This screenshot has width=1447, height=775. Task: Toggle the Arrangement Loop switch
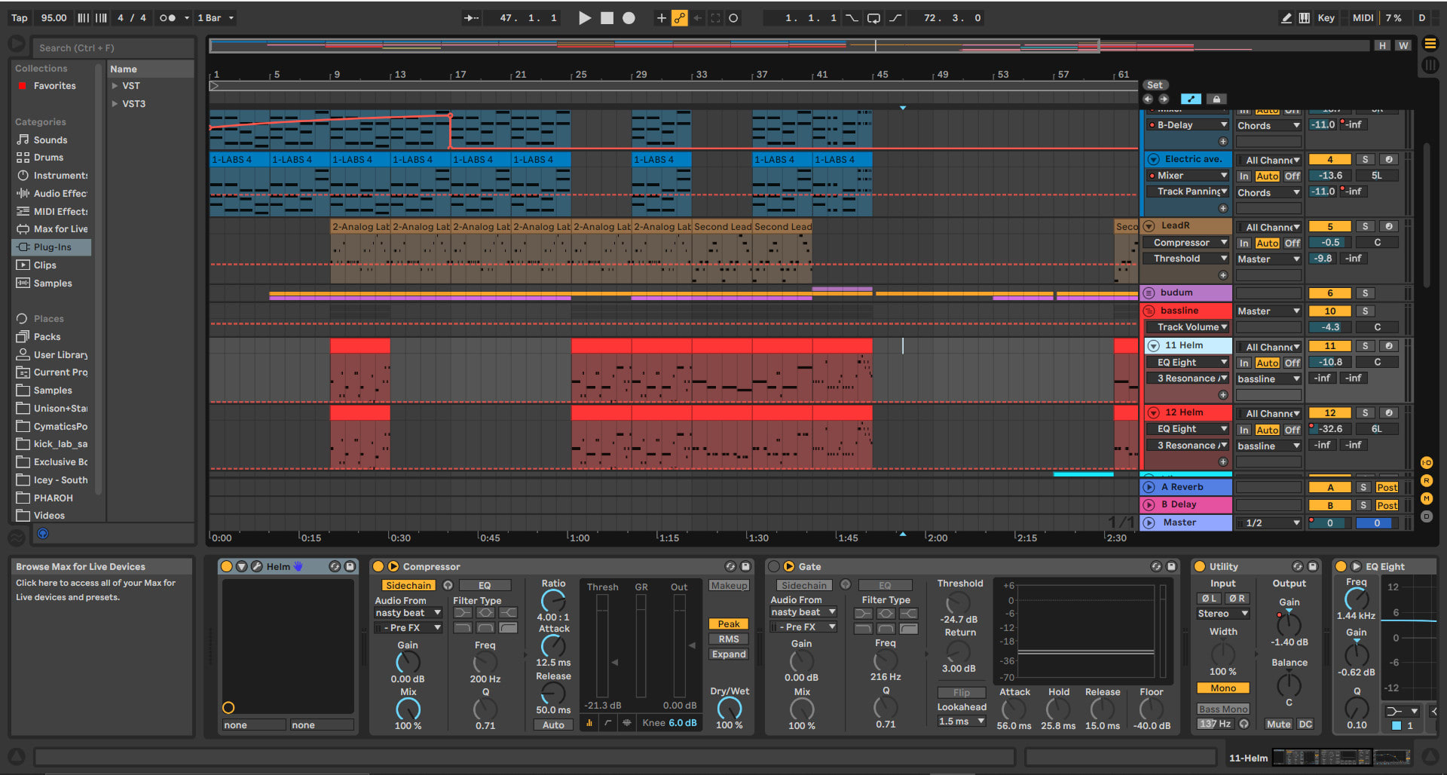[x=873, y=18]
